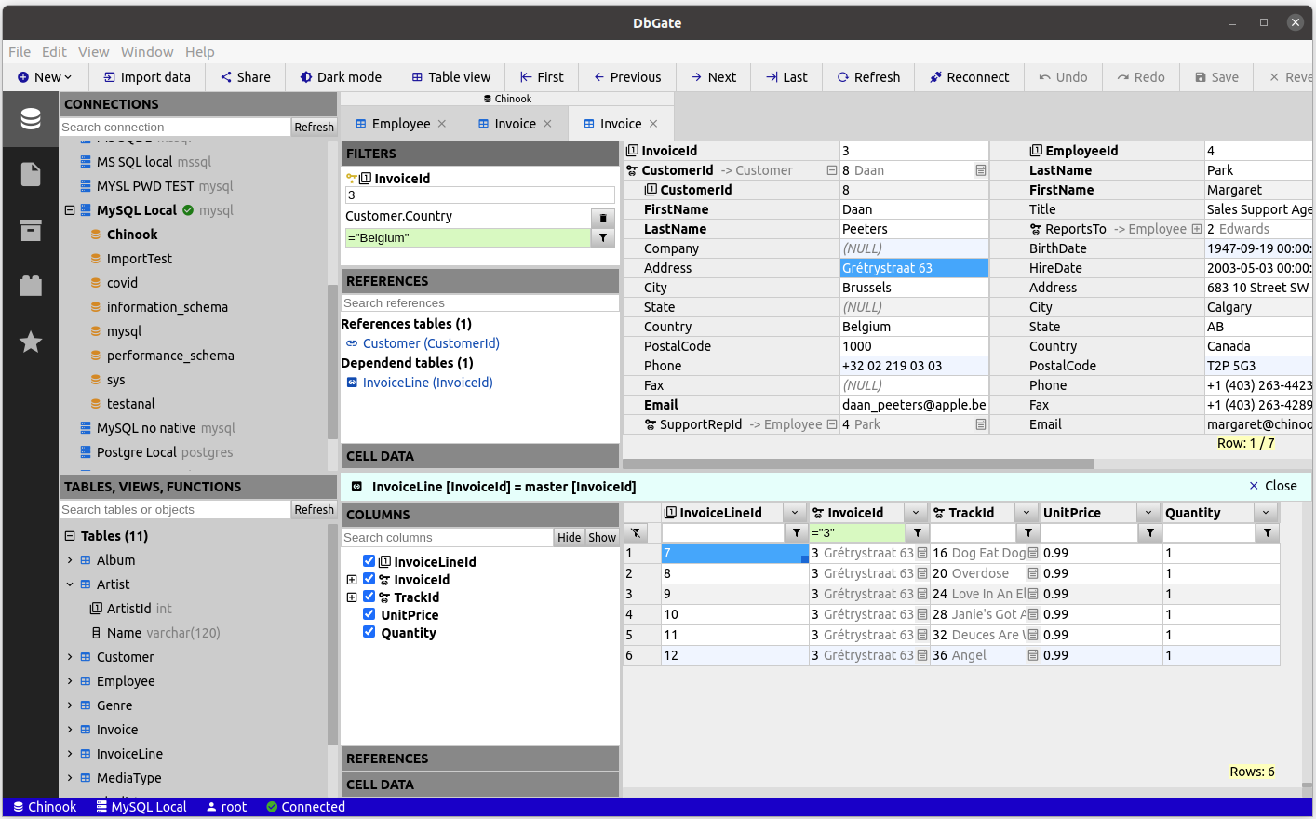Image resolution: width=1316 pixels, height=819 pixels.
Task: Open the database connections sidebar icon
Action: click(31, 119)
